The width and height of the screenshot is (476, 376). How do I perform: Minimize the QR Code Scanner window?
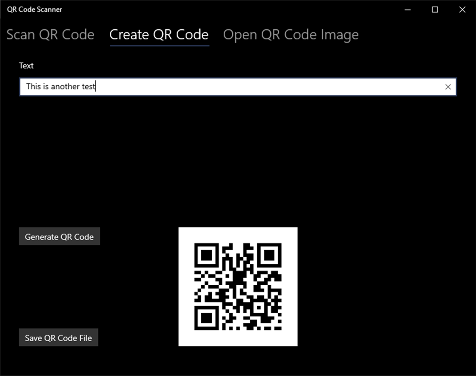407,9
